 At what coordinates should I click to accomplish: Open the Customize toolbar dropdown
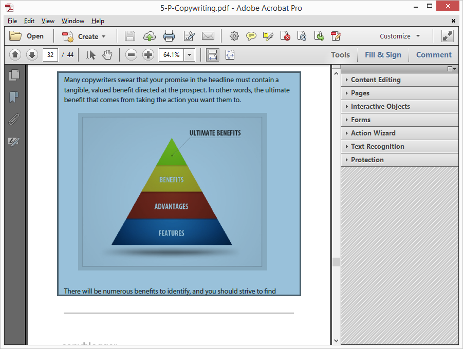(400, 36)
